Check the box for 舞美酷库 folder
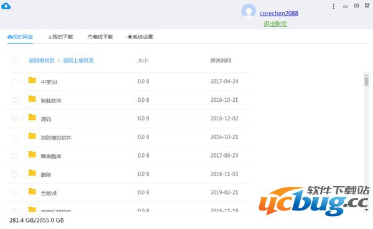373x229 pixels. click(15, 156)
